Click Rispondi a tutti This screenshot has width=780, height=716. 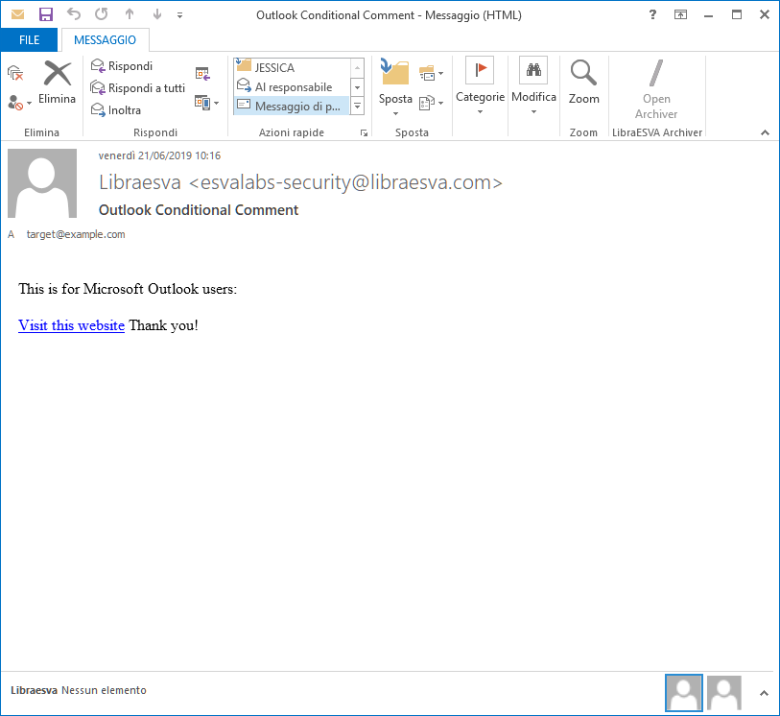(x=138, y=88)
